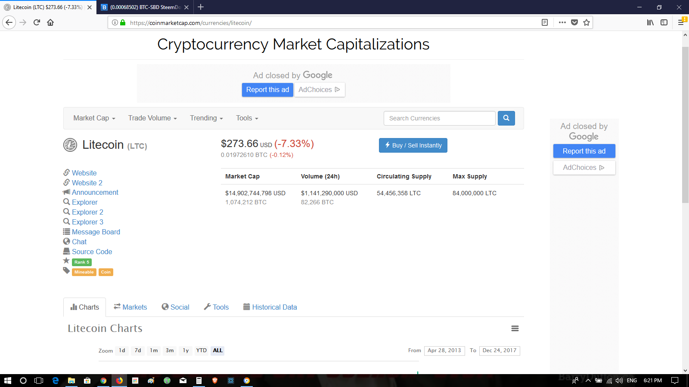Screen dimensions: 689x387
Task: Open the Firefox Library menu
Action: tap(650, 22)
